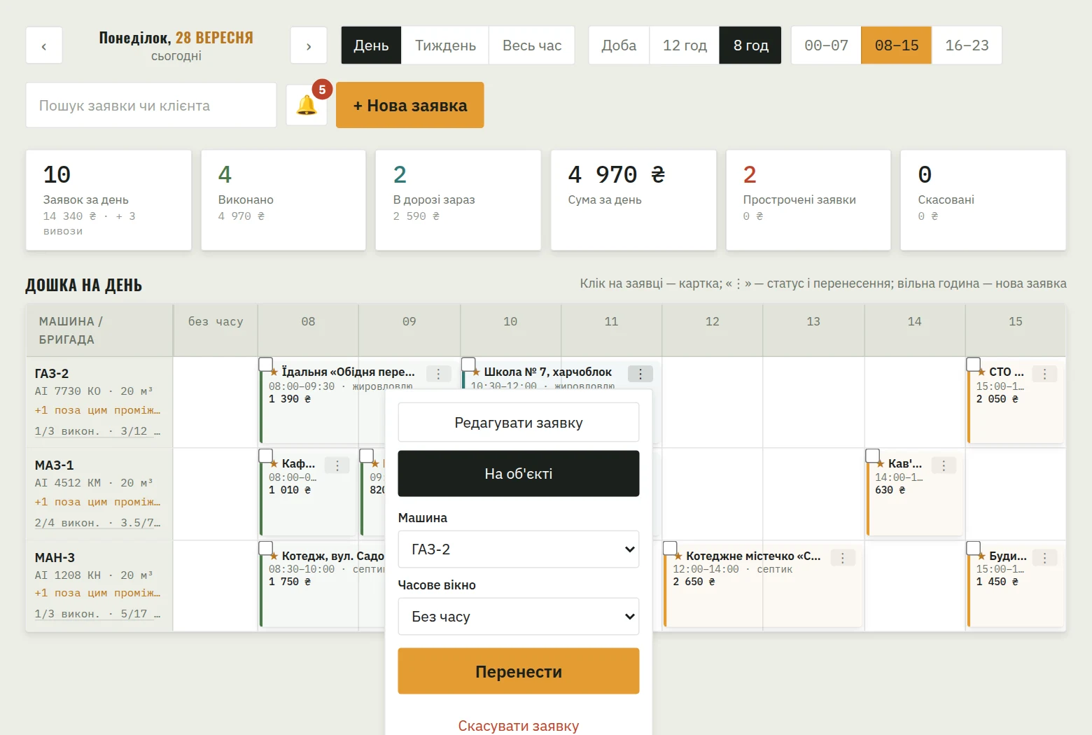Create a new request with + Нова заявка
1092x735 pixels.
(x=410, y=105)
